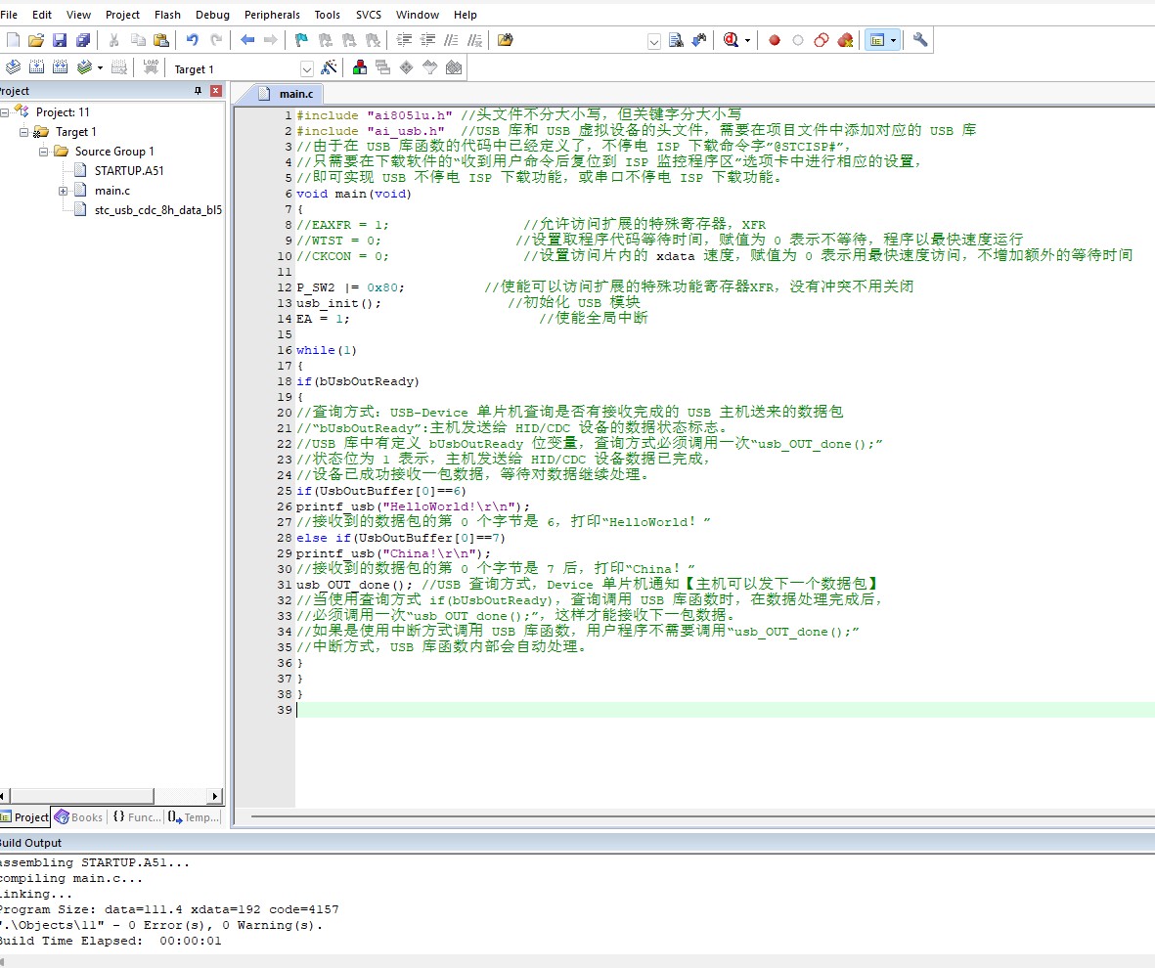1155x968 pixels.
Task: Open the Project menu
Action: [122, 15]
